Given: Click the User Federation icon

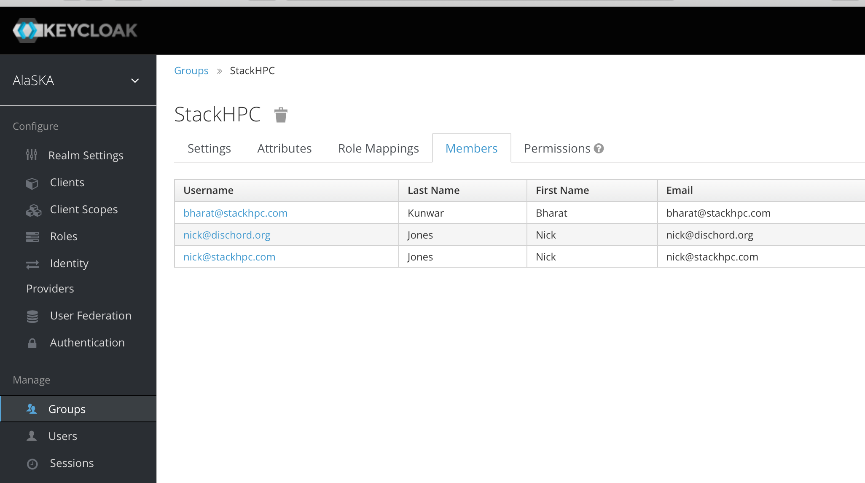Looking at the screenshot, I should 33,315.
